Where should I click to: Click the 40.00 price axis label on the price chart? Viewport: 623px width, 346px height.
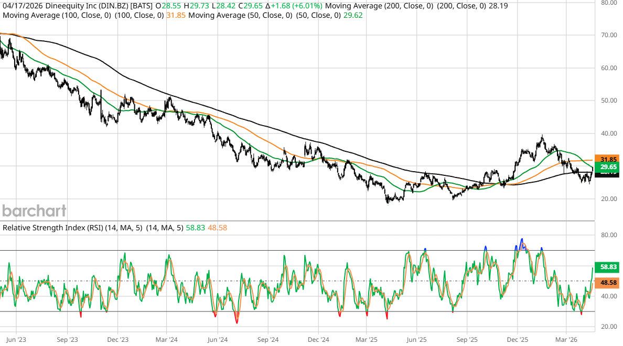click(609, 133)
